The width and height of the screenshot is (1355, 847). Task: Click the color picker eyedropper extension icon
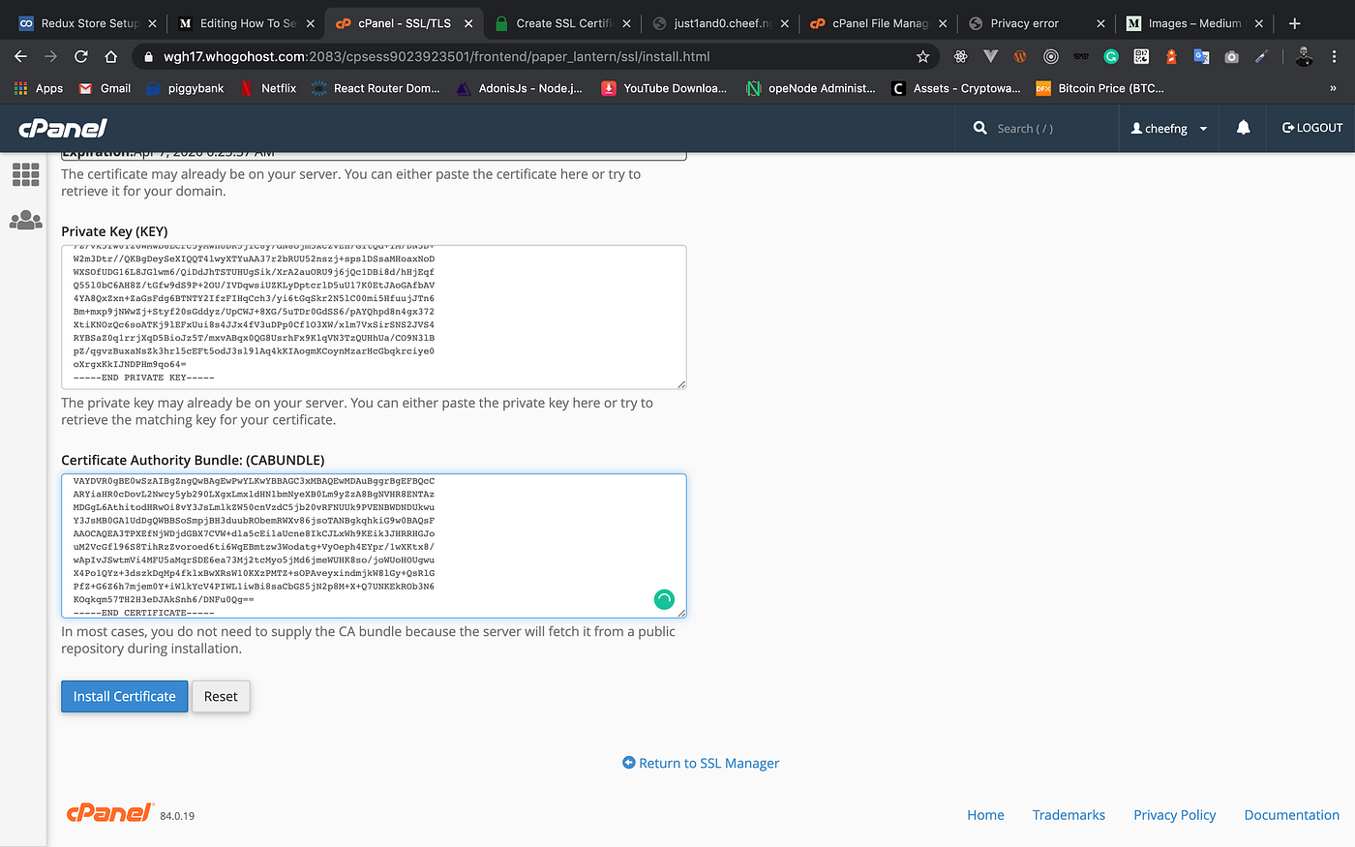click(x=1261, y=57)
